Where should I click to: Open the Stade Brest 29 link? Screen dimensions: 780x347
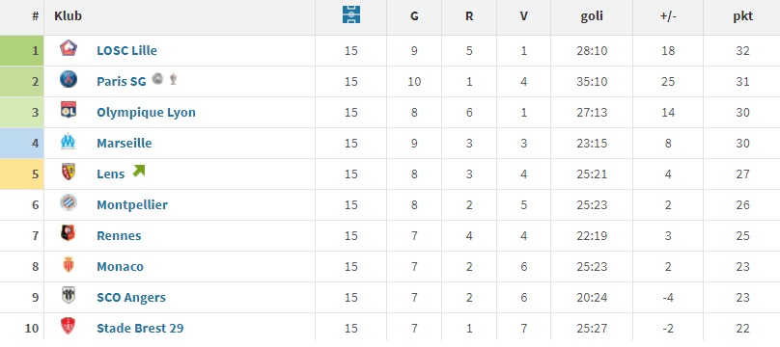point(140,328)
